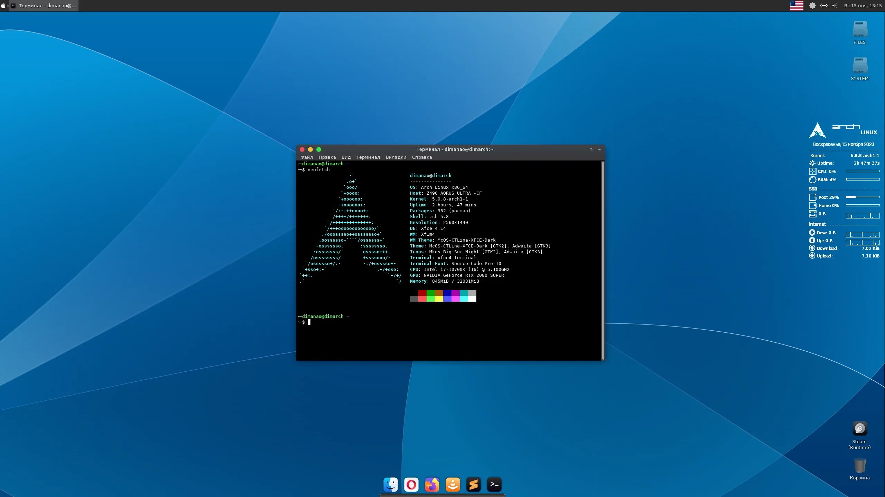This screenshot has width=885, height=497.
Task: Launch Sublime Text from dock
Action: coord(474,485)
